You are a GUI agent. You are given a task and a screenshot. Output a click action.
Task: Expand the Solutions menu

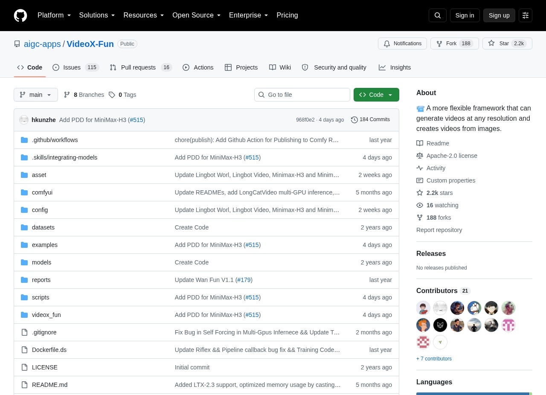[x=97, y=15]
